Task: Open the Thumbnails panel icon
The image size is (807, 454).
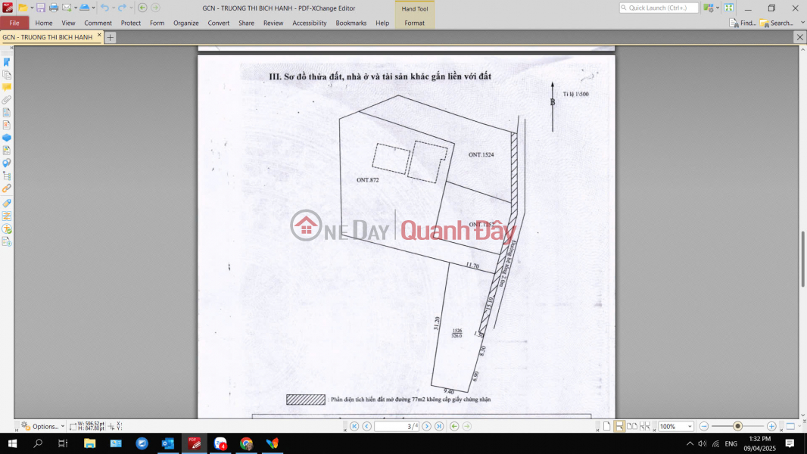Action: pos(8,76)
